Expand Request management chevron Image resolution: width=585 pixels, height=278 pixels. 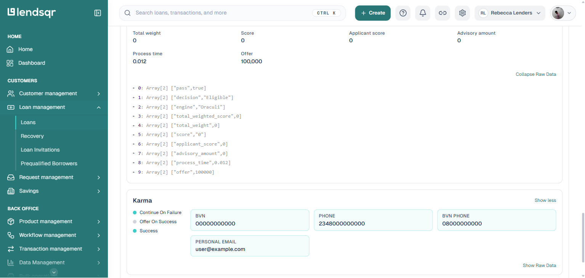pyautogui.click(x=99, y=177)
